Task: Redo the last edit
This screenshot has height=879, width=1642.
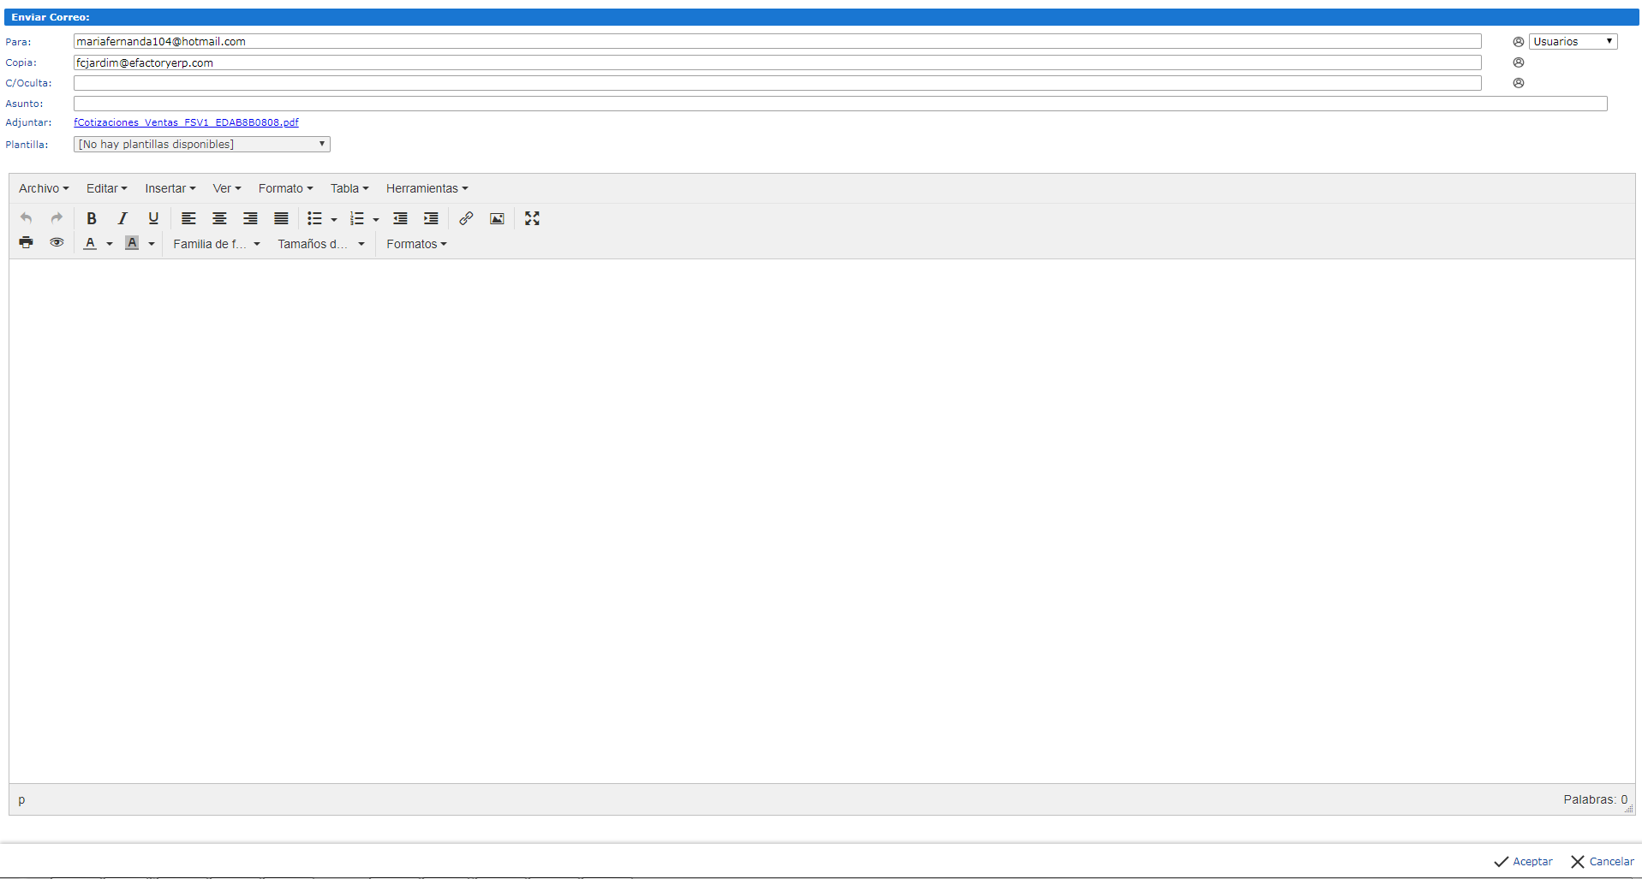Action: 57,218
